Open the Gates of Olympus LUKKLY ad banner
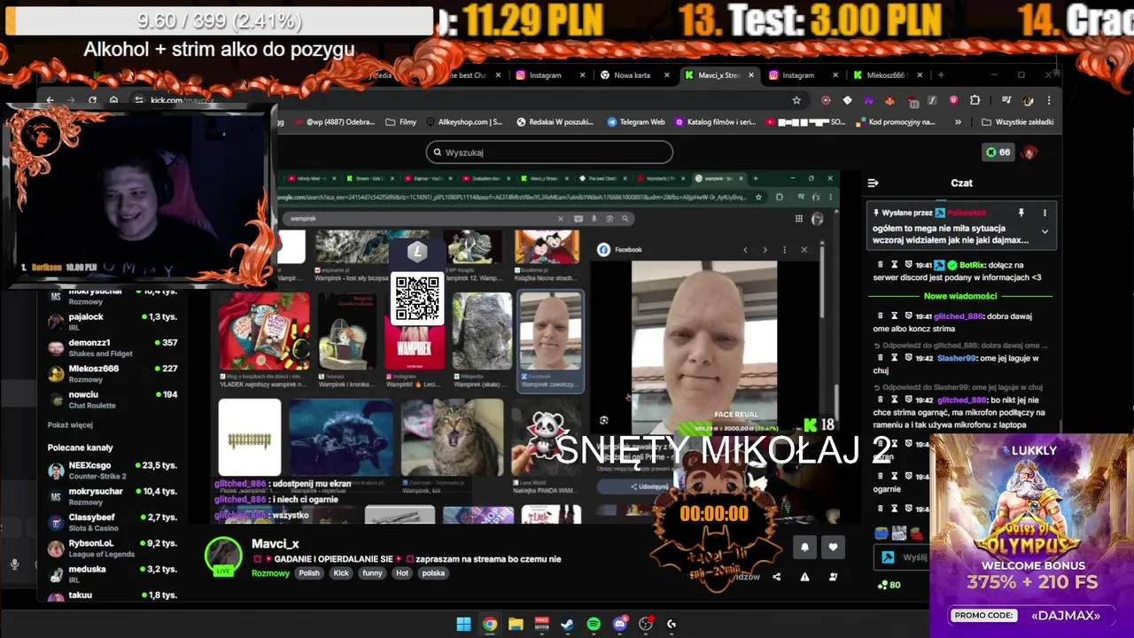The width and height of the screenshot is (1134, 638). (x=1031, y=535)
